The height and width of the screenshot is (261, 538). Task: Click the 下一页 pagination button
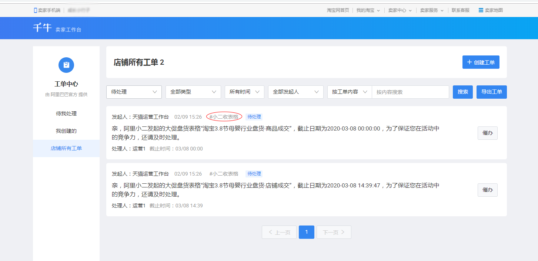(334, 232)
